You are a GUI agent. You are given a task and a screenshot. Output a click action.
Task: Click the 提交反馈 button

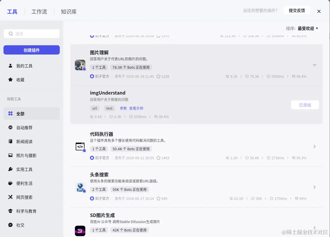pos(297,10)
